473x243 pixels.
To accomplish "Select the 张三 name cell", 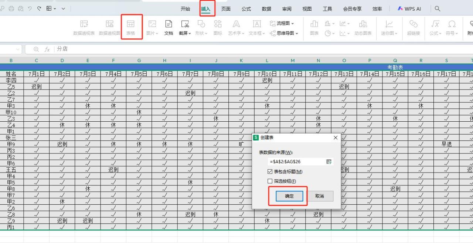I will tap(11, 138).
